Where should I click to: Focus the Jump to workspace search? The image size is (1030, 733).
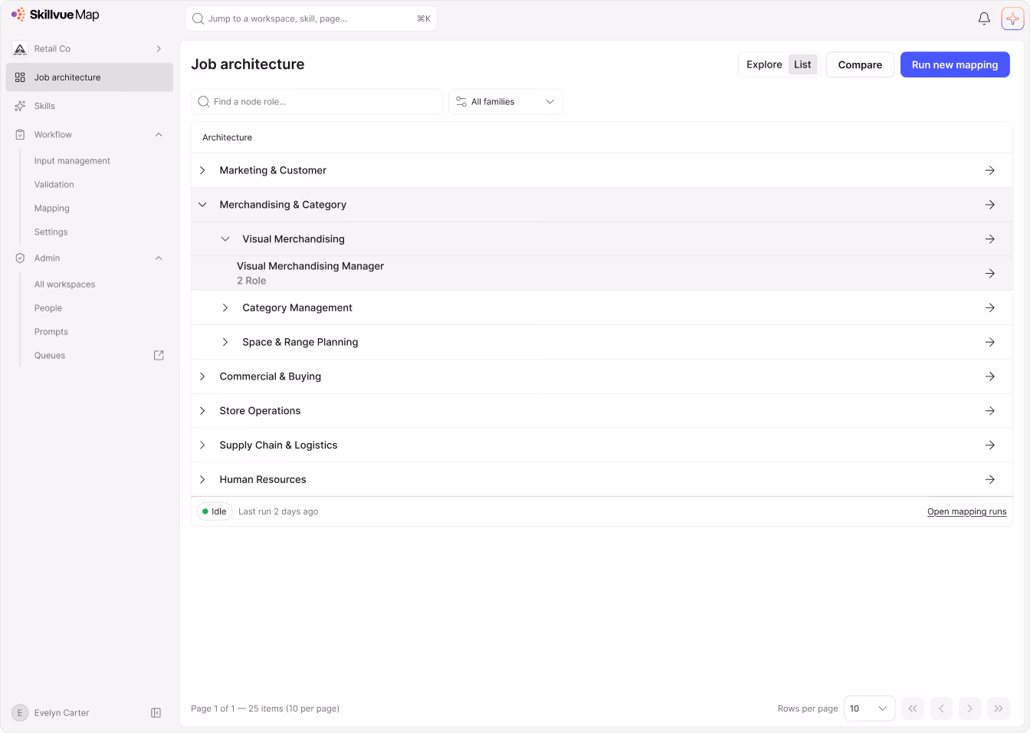(x=311, y=18)
